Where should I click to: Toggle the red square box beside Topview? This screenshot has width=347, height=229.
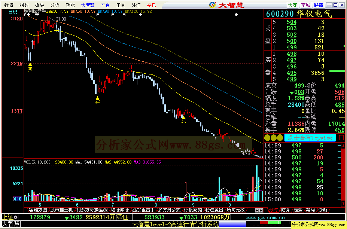pos(341,138)
